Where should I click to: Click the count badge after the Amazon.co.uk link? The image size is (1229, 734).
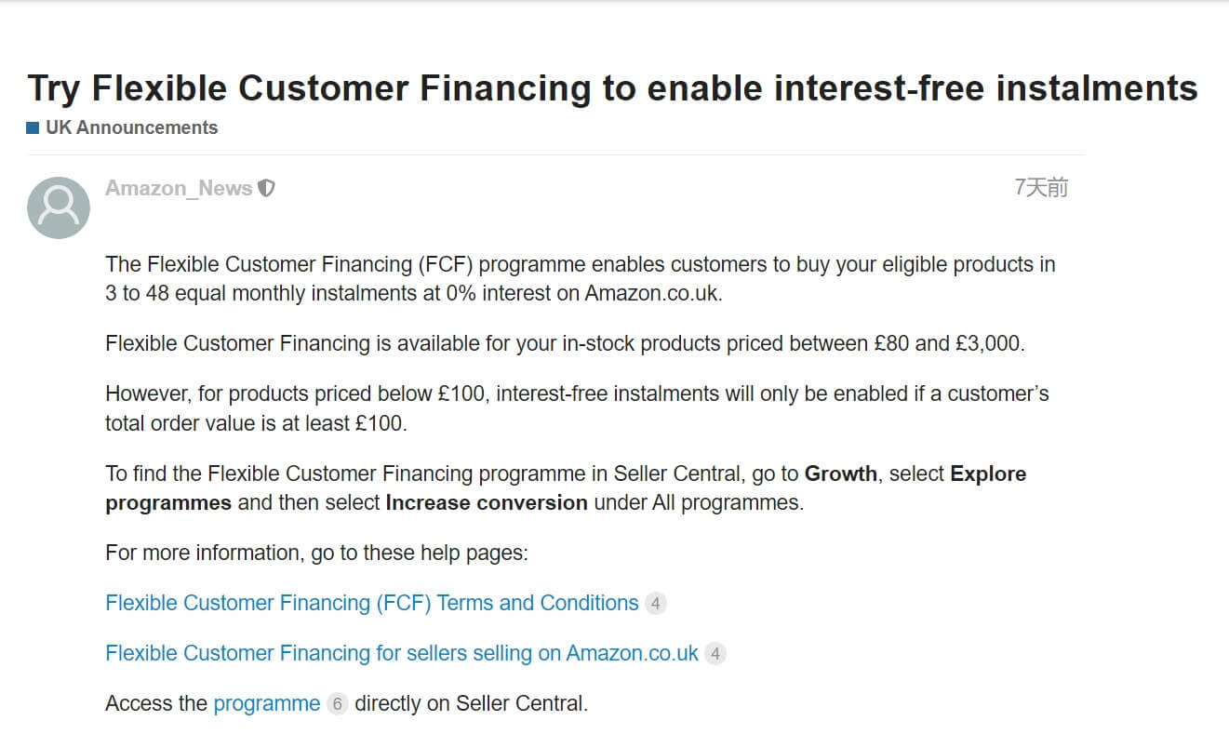(715, 654)
